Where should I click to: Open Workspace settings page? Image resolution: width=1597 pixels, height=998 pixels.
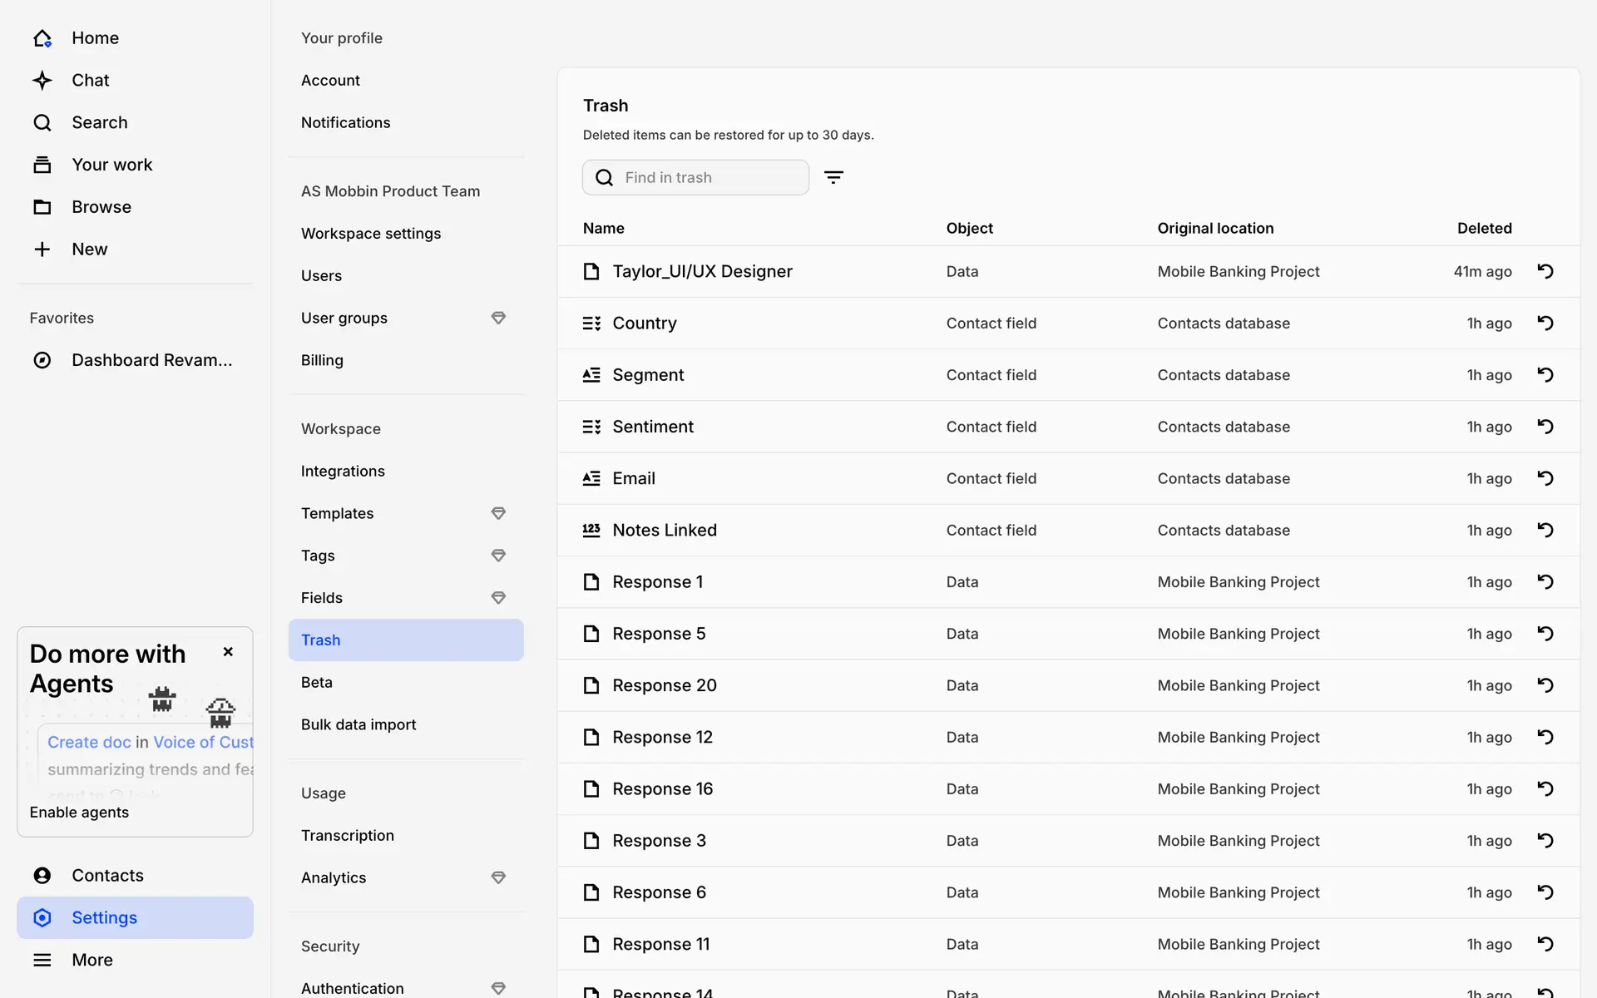click(371, 234)
